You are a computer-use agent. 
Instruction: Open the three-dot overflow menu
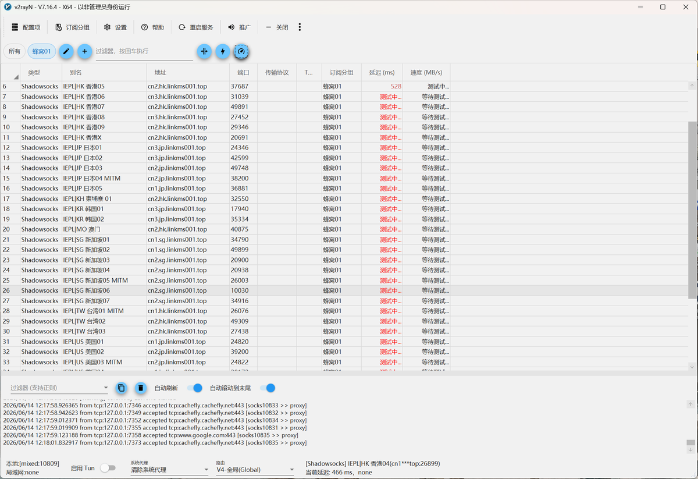[x=300, y=27]
